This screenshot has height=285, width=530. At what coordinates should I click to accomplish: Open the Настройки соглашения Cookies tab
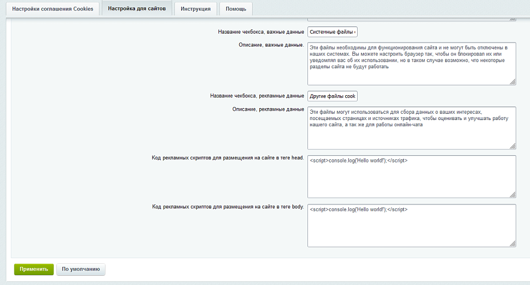coord(52,9)
